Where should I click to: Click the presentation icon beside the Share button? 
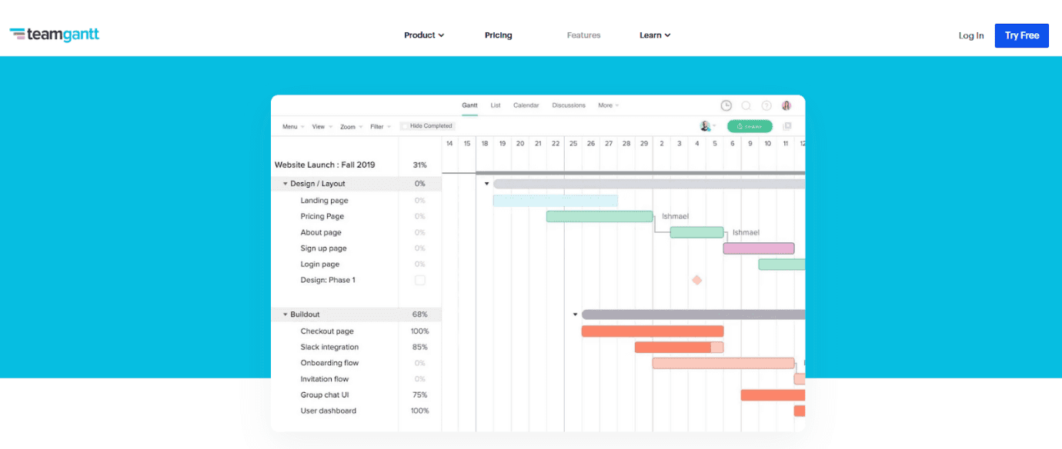point(787,125)
